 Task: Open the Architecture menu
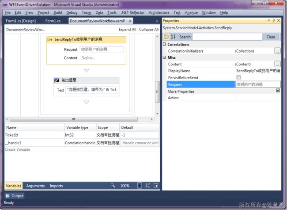click(x=159, y=12)
